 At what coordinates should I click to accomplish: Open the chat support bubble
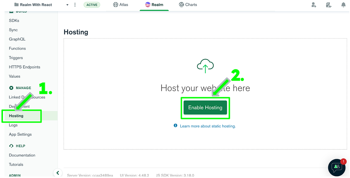point(337,168)
